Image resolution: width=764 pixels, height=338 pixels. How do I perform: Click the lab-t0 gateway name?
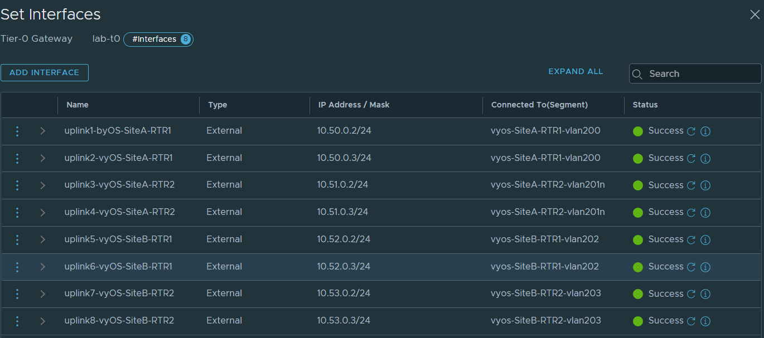tap(106, 39)
